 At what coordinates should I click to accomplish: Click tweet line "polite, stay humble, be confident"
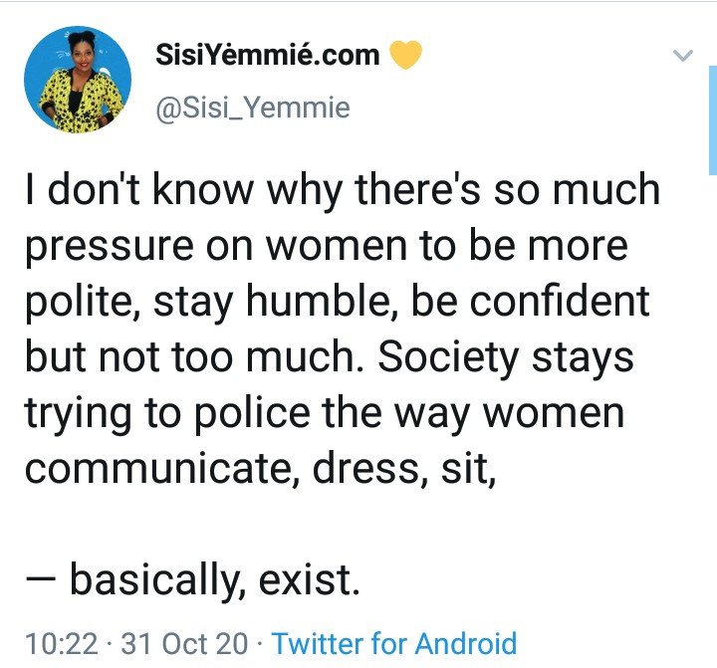337,302
